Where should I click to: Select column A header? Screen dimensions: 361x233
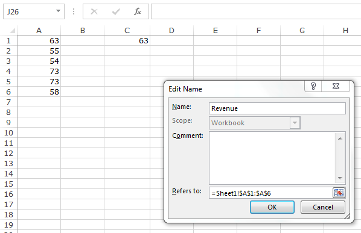coord(39,31)
